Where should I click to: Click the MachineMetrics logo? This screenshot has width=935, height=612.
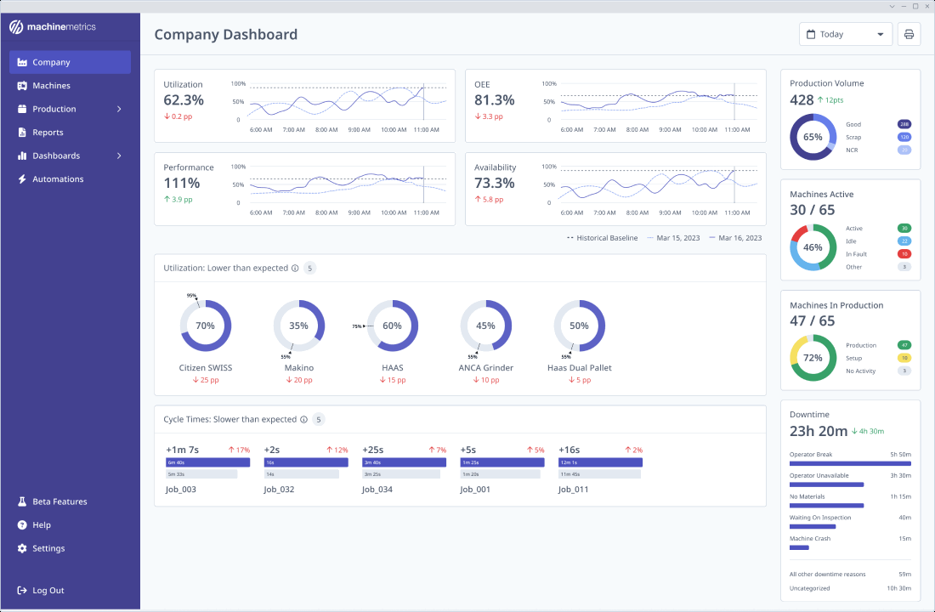point(53,27)
